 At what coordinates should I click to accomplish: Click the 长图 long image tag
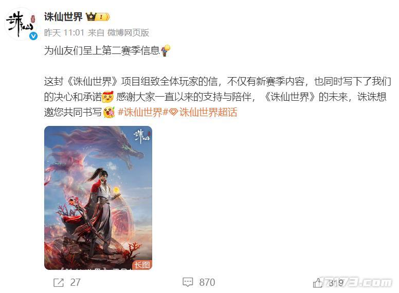(x=142, y=265)
